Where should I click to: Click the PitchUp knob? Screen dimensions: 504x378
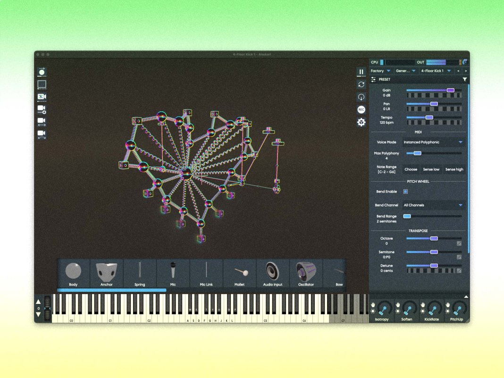pyautogui.click(x=459, y=309)
